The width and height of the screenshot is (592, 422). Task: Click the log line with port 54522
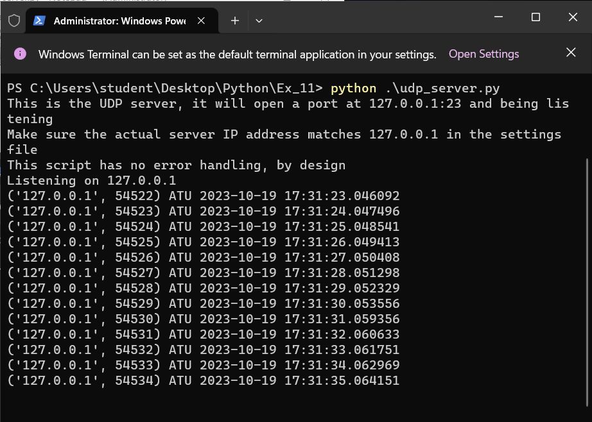pyautogui.click(x=203, y=196)
